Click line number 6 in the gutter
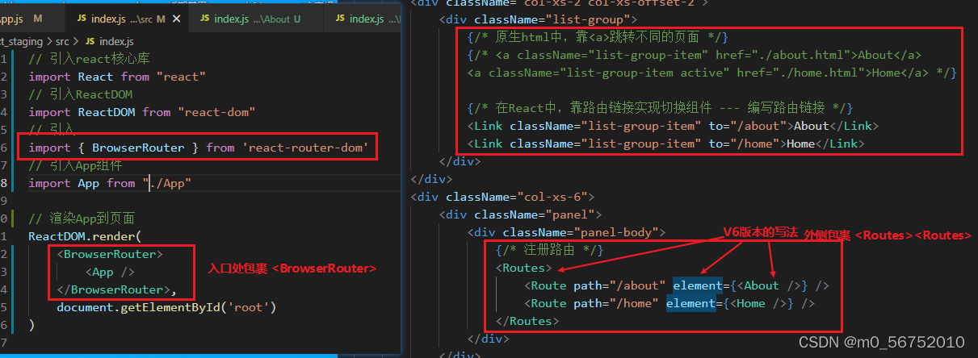Viewport: 978px width, 358px height. pos(5,148)
